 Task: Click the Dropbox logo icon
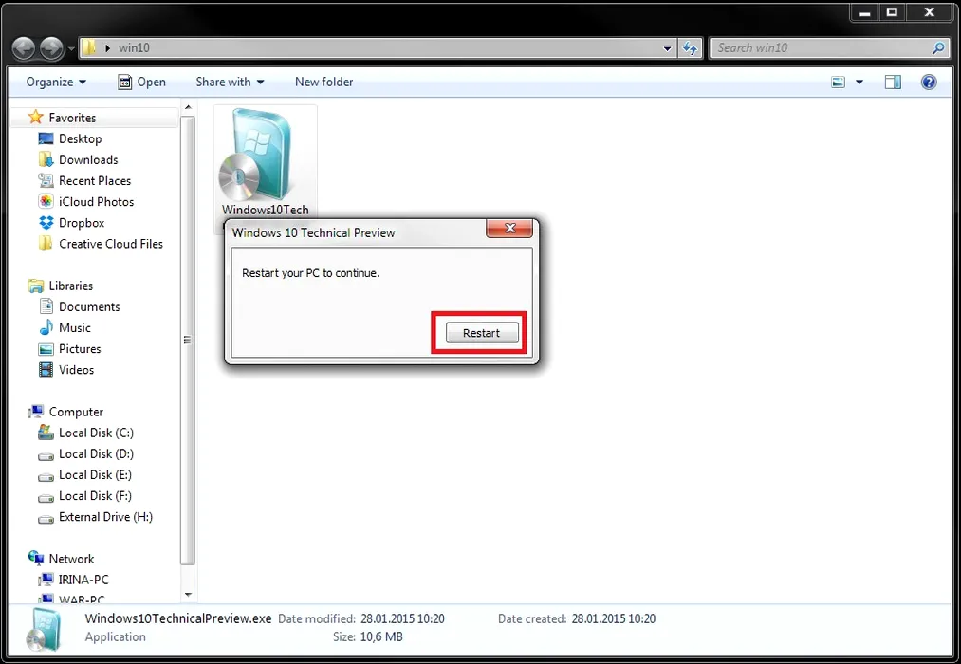[x=46, y=223]
